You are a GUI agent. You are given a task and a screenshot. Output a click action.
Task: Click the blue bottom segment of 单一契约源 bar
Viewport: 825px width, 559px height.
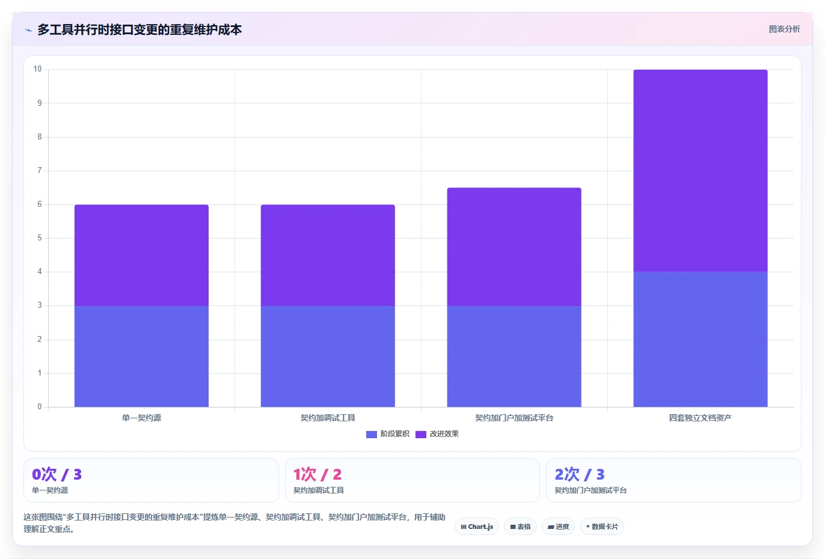click(141, 356)
